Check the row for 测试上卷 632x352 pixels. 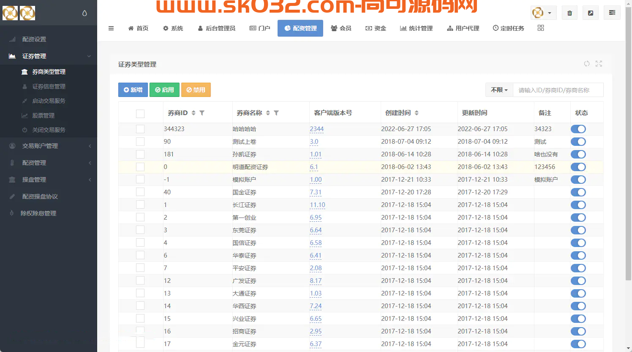[x=140, y=142]
